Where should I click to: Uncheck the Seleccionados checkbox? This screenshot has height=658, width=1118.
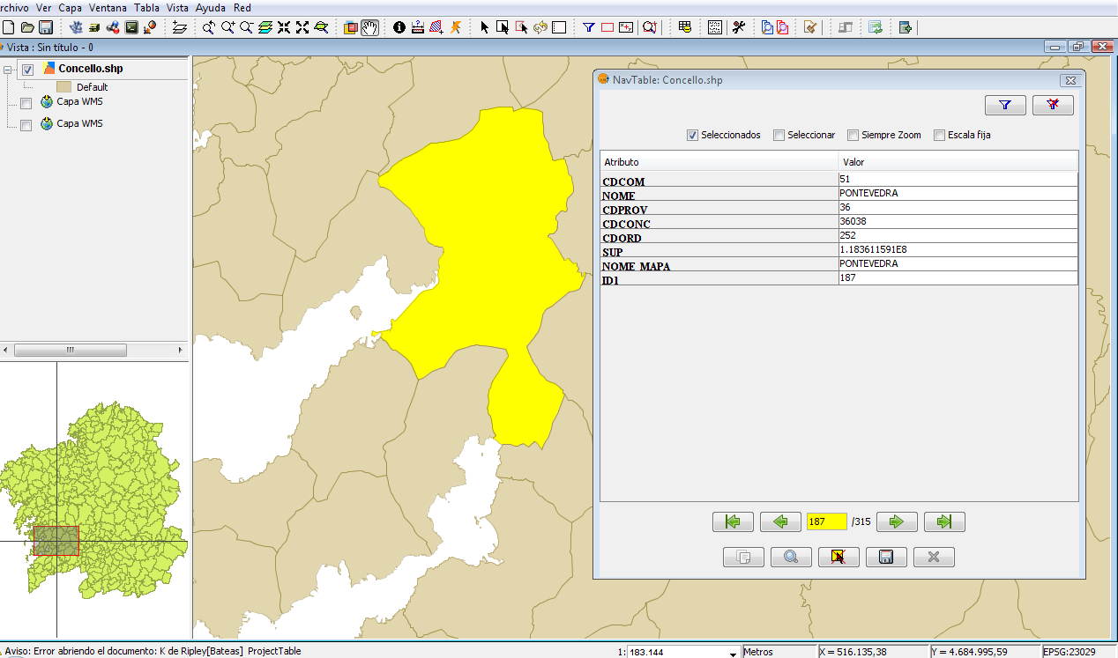point(692,136)
